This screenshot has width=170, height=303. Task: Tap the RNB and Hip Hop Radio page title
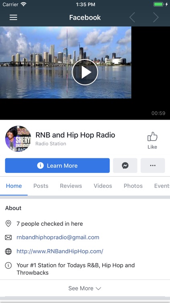pos(75,135)
